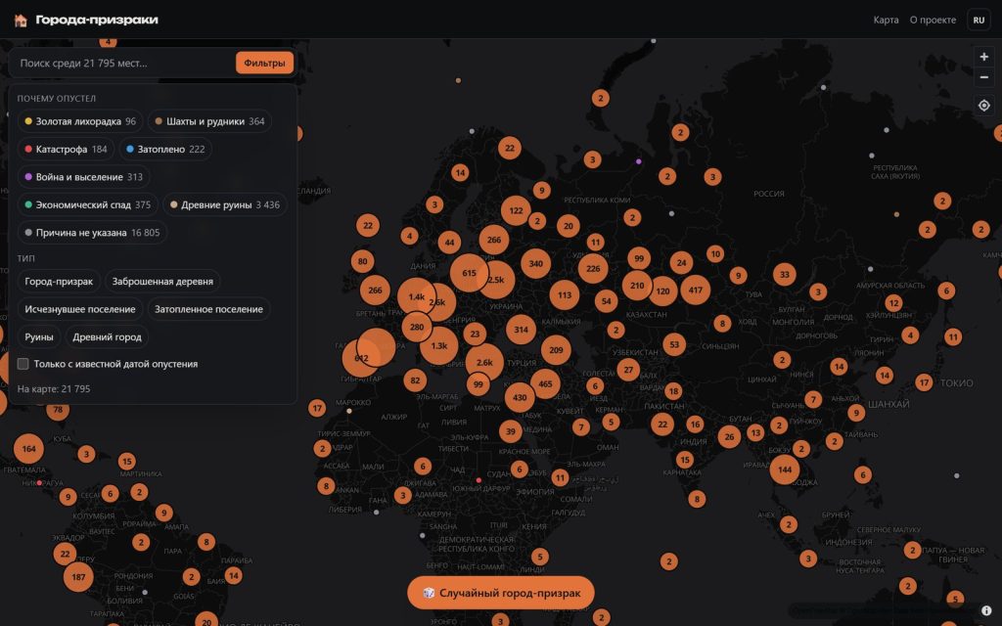Click the dice icon on the random button
The image size is (1002, 626).
(x=429, y=593)
